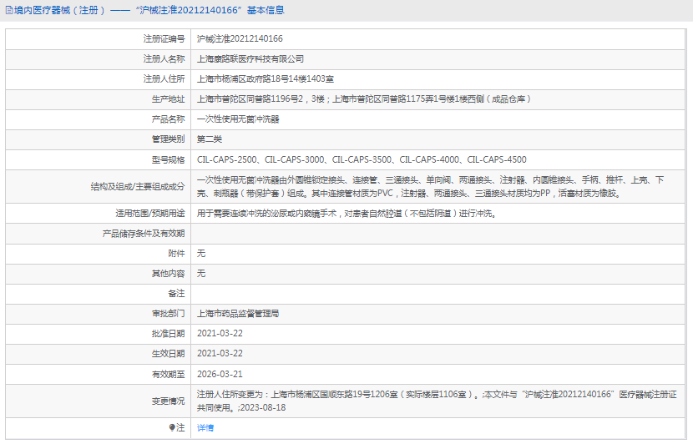Click approval department 上海市药品监督管理局
The image size is (693, 444).
click(x=238, y=314)
